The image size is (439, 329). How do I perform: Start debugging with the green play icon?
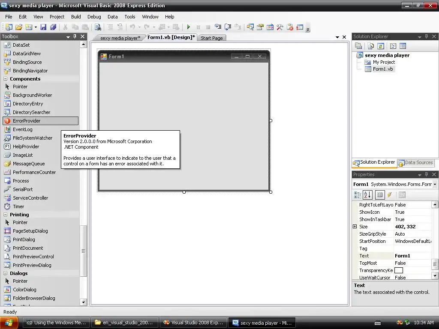pos(189,27)
